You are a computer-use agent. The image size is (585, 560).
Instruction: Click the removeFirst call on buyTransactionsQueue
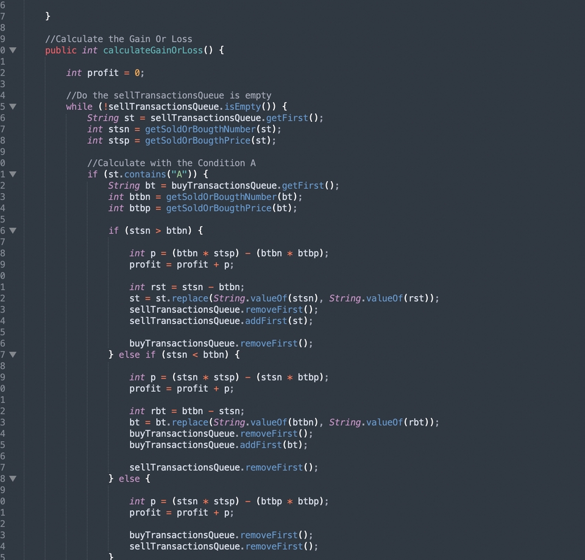click(x=270, y=343)
